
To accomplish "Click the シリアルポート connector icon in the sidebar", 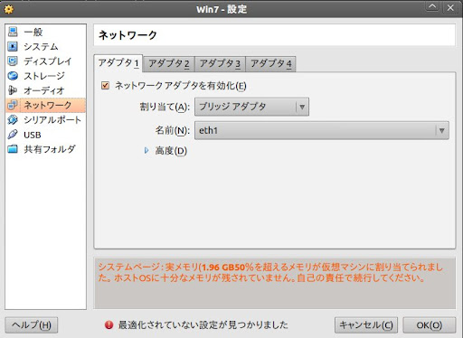I will (x=13, y=119).
